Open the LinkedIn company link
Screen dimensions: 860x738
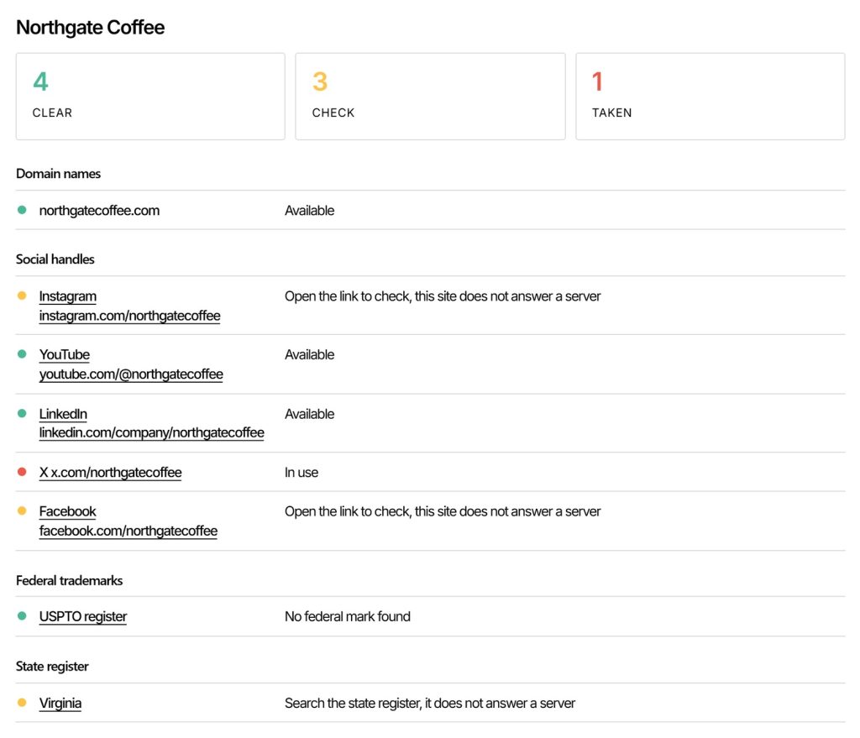(x=63, y=414)
